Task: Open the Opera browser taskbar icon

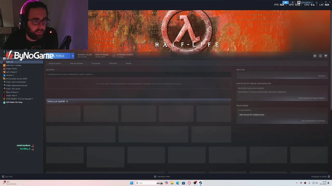Action: [x=189, y=183]
